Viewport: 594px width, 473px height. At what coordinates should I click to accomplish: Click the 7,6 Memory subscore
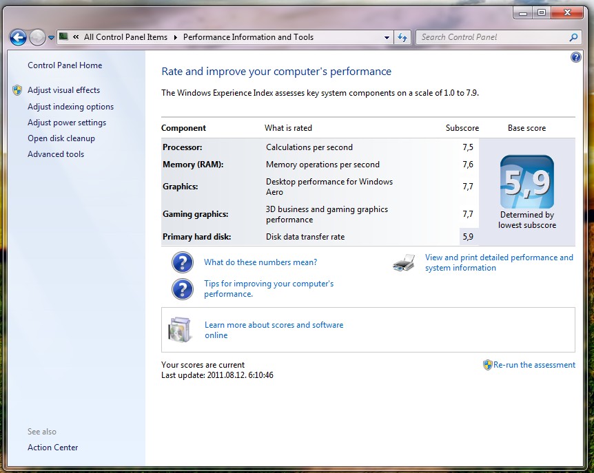click(x=468, y=165)
